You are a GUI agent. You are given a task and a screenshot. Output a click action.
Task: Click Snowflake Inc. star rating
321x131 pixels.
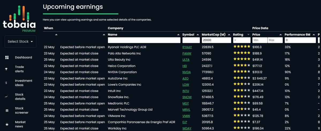242,97
